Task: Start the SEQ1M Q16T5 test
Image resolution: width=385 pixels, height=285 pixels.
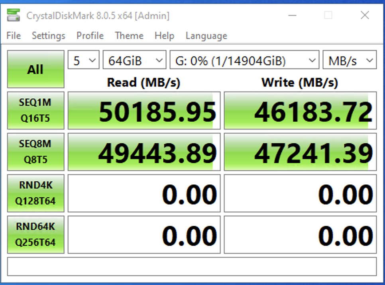Action: point(35,111)
